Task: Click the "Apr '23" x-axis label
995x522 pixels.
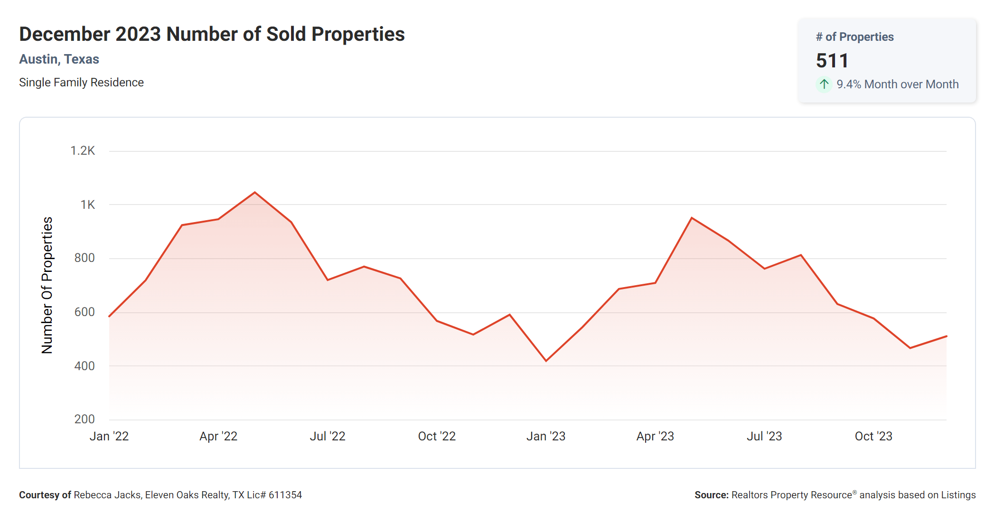Action: point(655,436)
